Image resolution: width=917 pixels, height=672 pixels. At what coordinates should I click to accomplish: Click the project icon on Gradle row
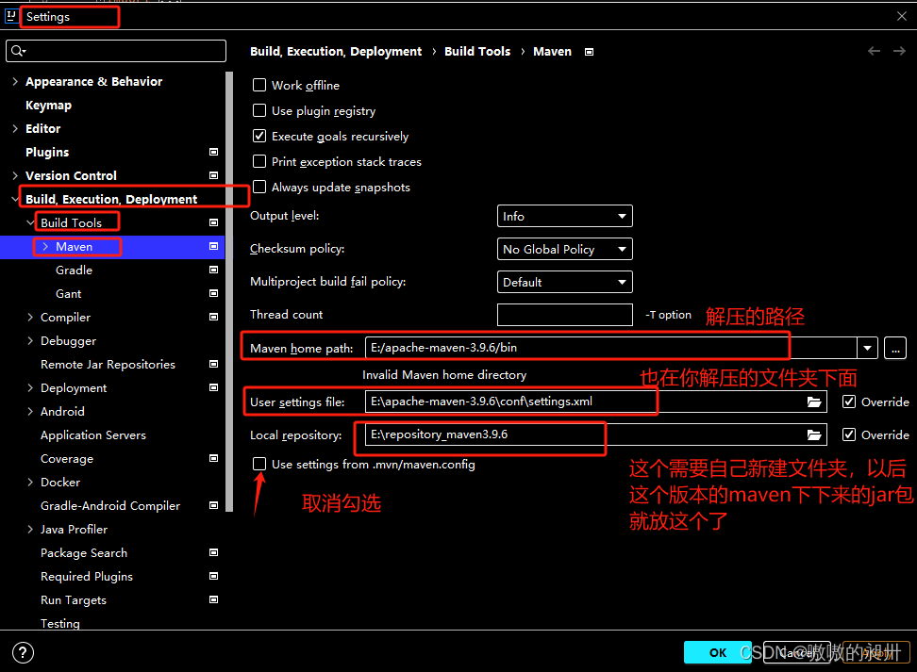tap(213, 270)
